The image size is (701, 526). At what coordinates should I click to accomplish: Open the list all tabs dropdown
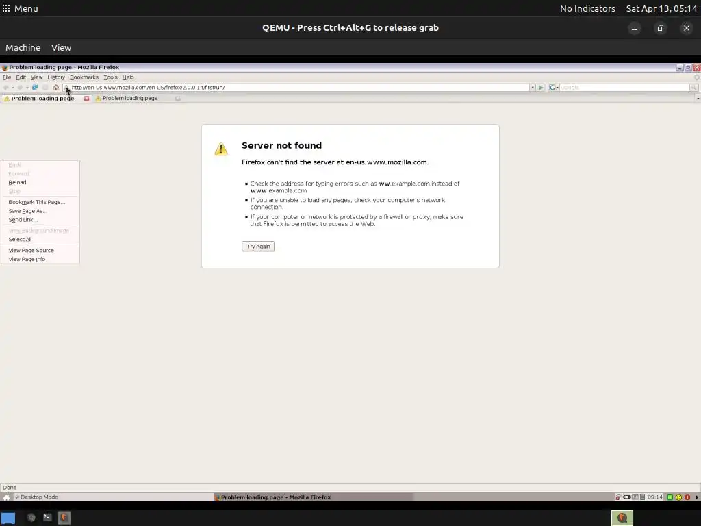click(x=698, y=99)
